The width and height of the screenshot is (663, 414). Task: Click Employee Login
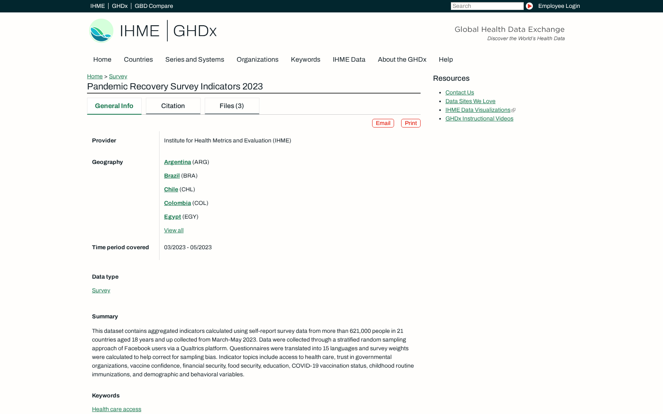559,6
